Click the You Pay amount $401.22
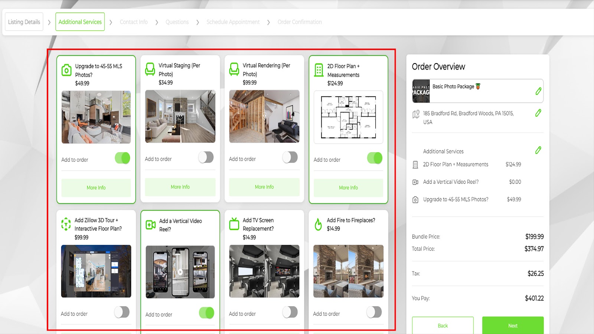The width and height of the screenshot is (594, 334). point(534,298)
